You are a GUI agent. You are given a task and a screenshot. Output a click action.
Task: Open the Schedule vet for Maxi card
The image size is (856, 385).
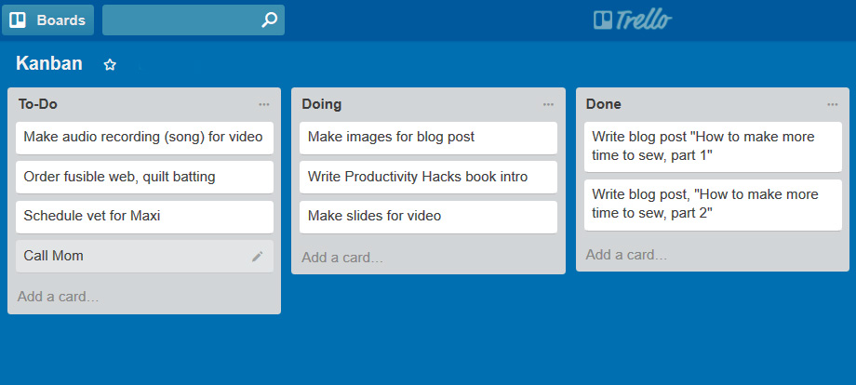(144, 217)
